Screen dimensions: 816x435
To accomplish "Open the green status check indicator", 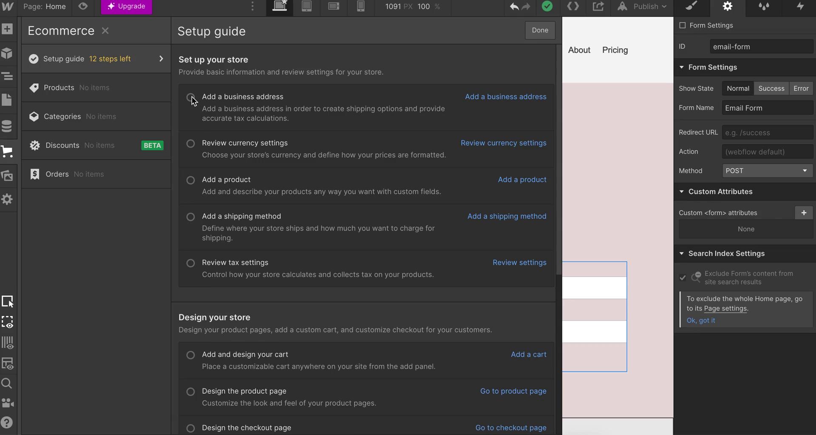I will [x=547, y=6].
